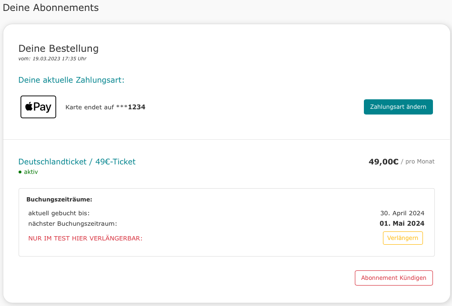Image resolution: width=452 pixels, height=306 pixels.
Task: Click the Buchungszeiträume heading
Action: [x=60, y=199]
